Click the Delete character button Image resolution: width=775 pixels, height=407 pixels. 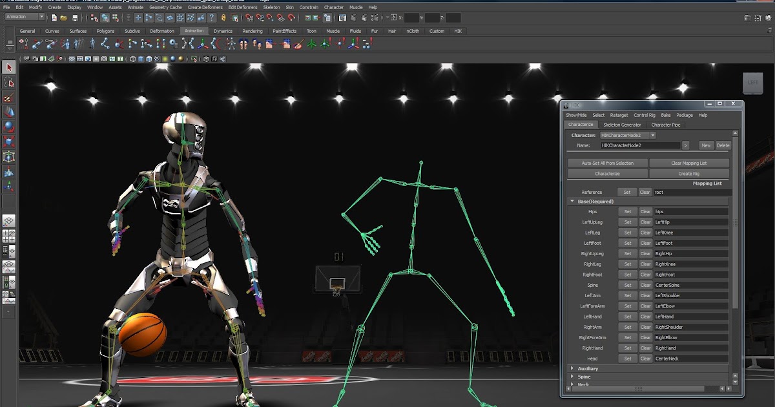(x=723, y=145)
